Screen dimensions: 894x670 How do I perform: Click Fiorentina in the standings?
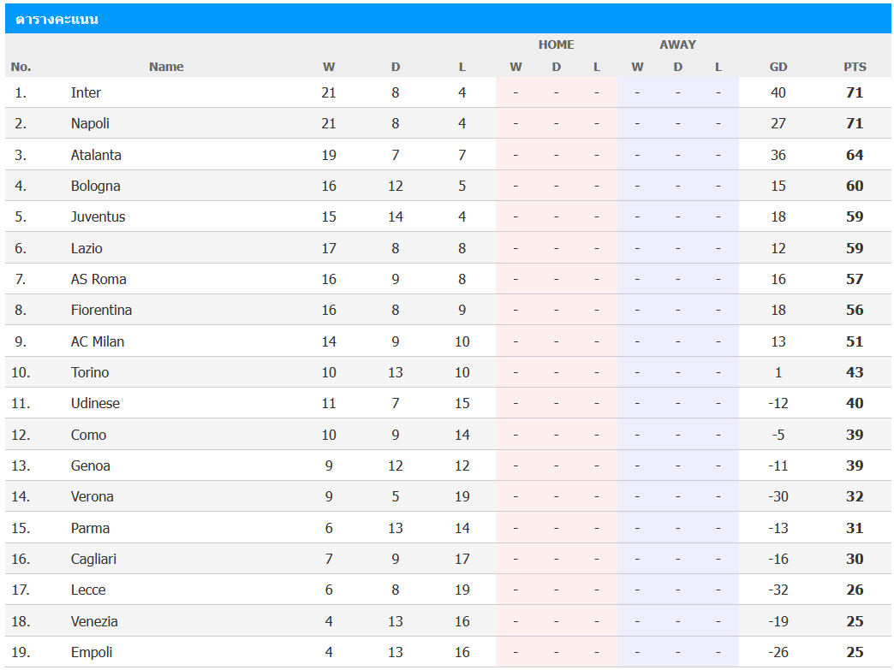(101, 310)
